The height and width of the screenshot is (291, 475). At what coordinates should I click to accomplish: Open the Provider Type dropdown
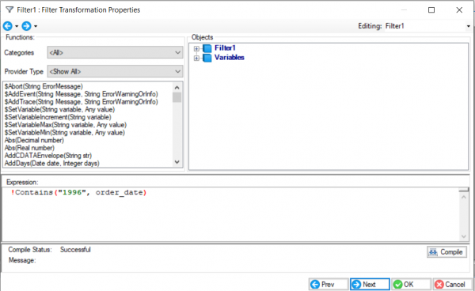click(115, 72)
